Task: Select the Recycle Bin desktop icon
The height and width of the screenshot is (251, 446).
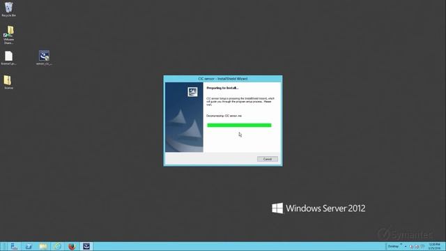Action: (x=9, y=9)
